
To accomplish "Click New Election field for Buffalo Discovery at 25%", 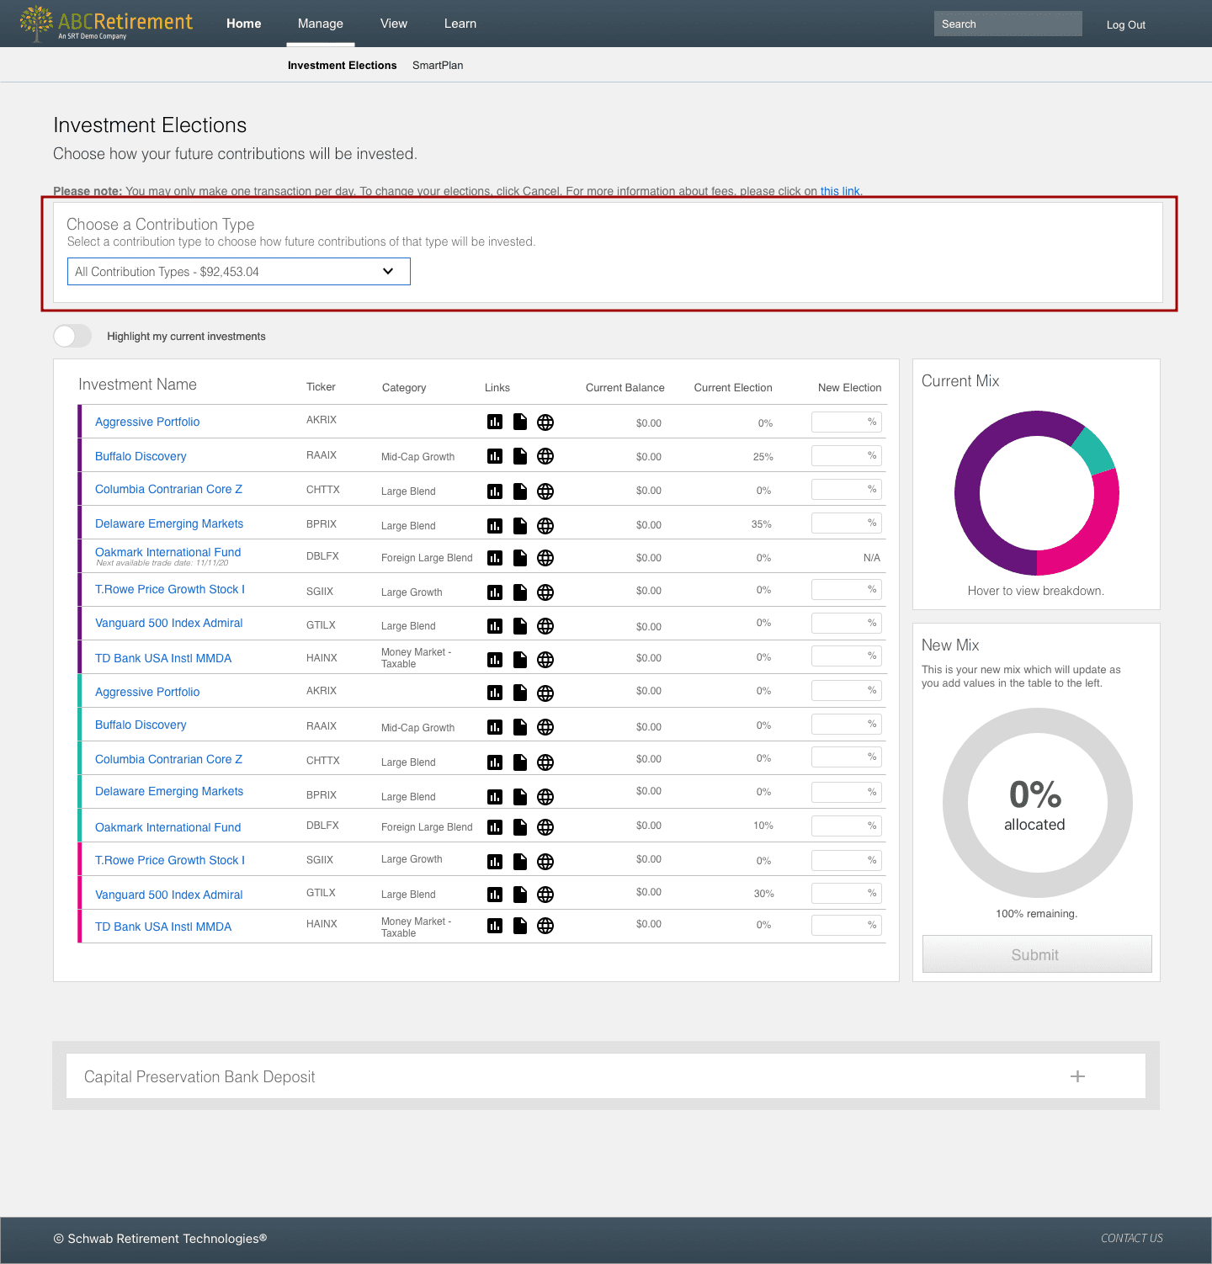I will coord(846,455).
